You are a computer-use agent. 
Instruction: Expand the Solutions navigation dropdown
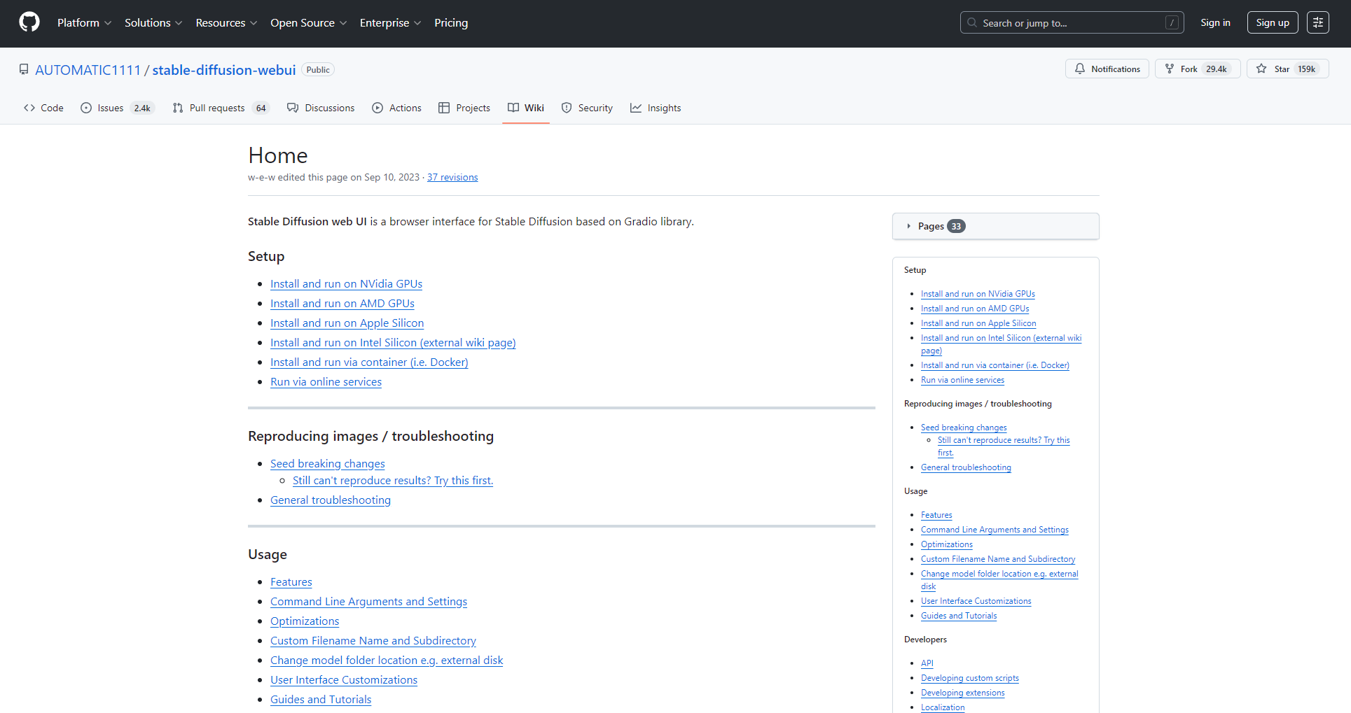(x=153, y=22)
